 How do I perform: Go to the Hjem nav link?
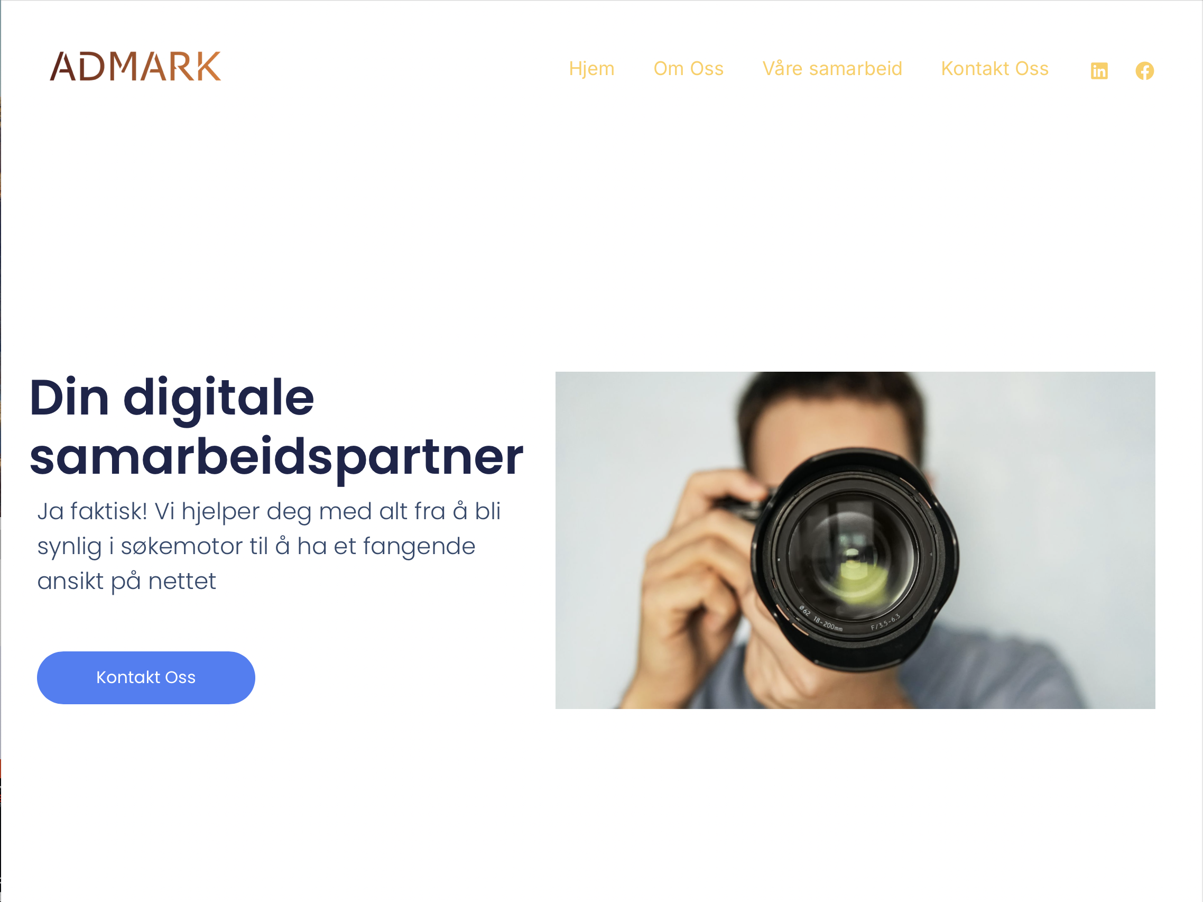pos(591,69)
